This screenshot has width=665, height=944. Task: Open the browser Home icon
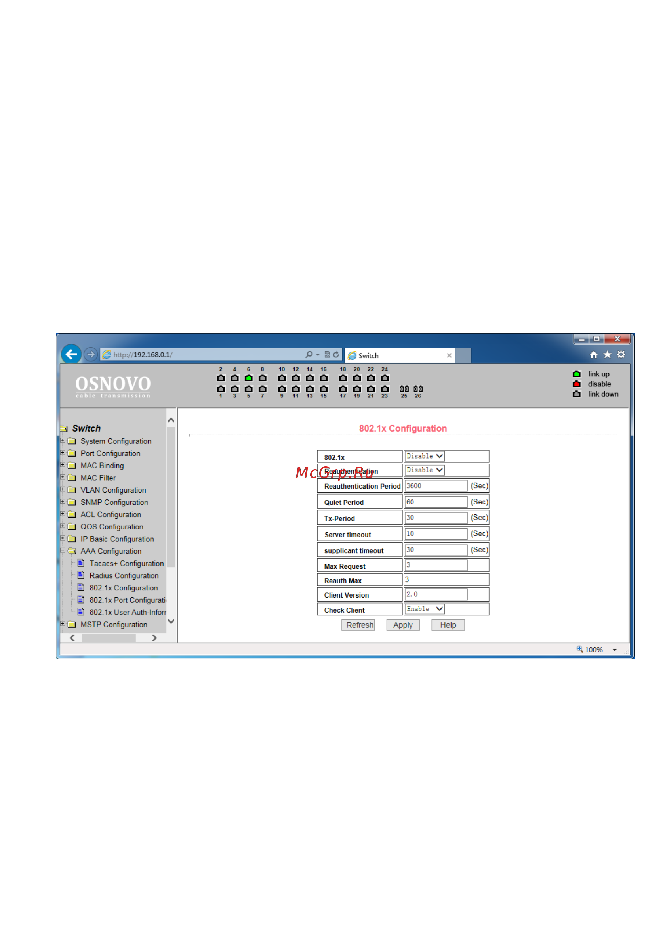pos(593,354)
